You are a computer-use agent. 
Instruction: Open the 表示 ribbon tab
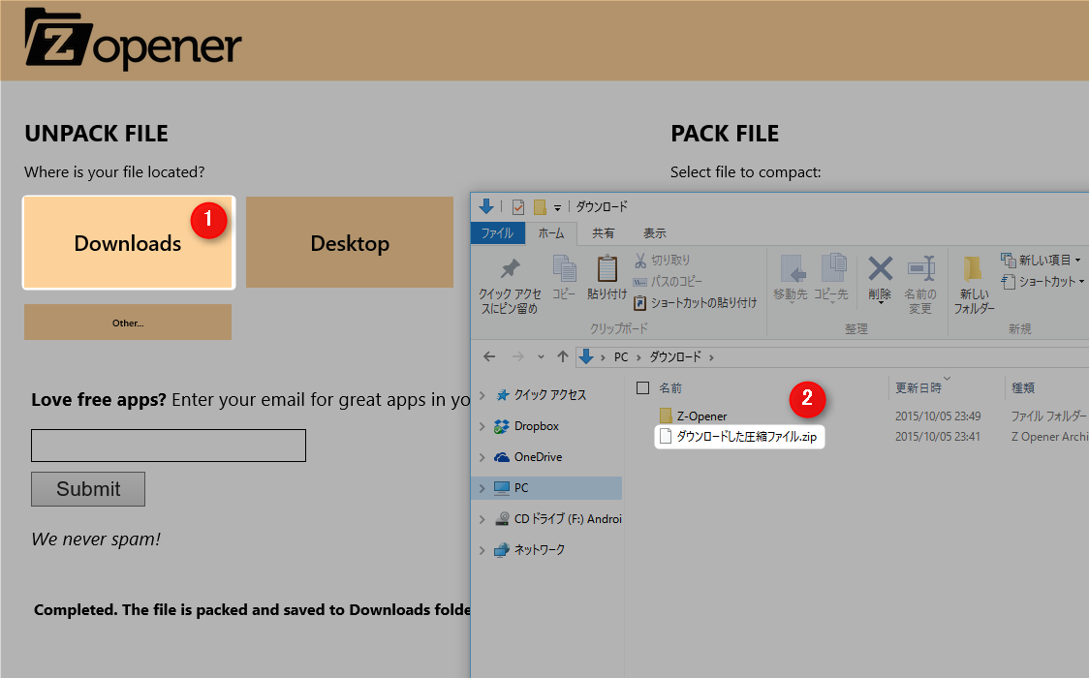coord(654,233)
